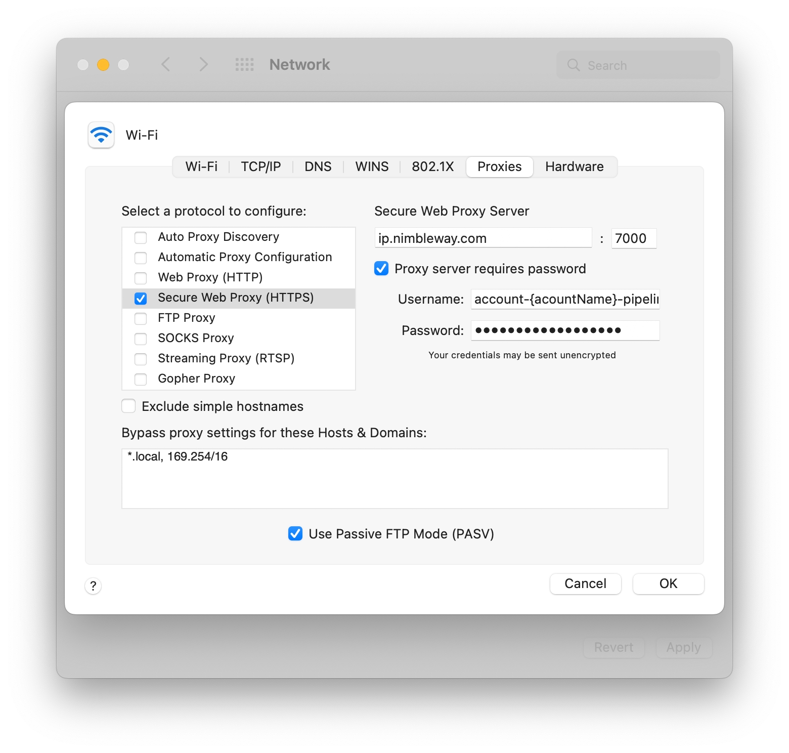Viewport: 789px width, 753px height.
Task: Open the show-all grid icon
Action: (x=245, y=65)
